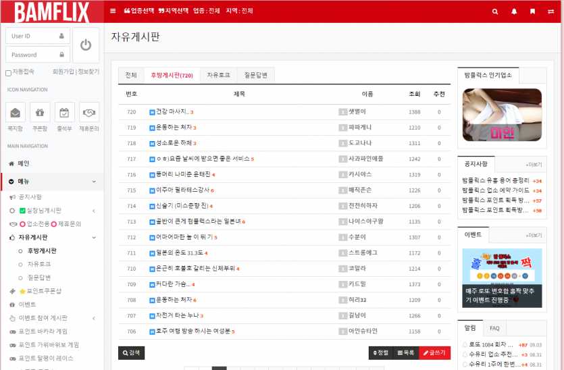Open the 정렬 sort dropdown button
The width and height of the screenshot is (564, 370).
point(381,353)
